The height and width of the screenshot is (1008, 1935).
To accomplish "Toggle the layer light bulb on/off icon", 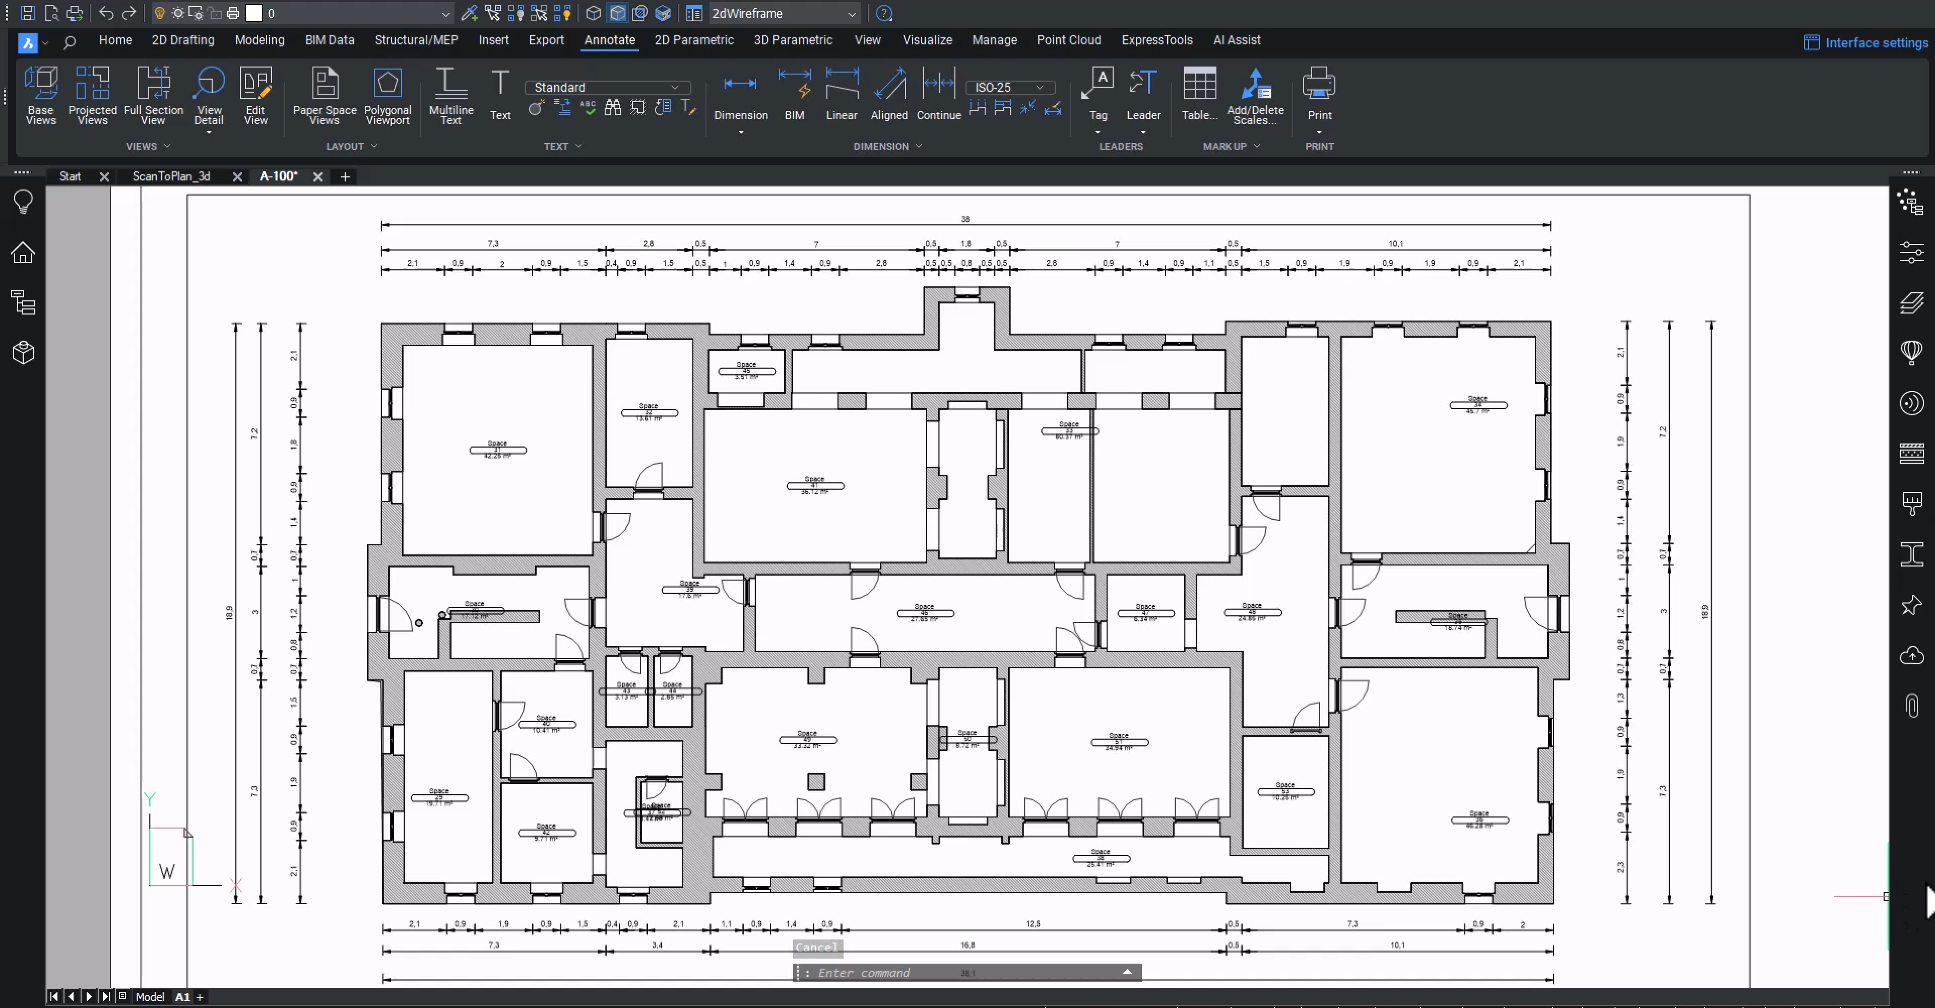I will pyautogui.click(x=159, y=14).
